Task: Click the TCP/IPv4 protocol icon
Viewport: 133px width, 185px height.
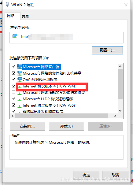Action: tap(20, 87)
